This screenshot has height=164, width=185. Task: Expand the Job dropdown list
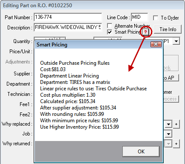point(168,134)
